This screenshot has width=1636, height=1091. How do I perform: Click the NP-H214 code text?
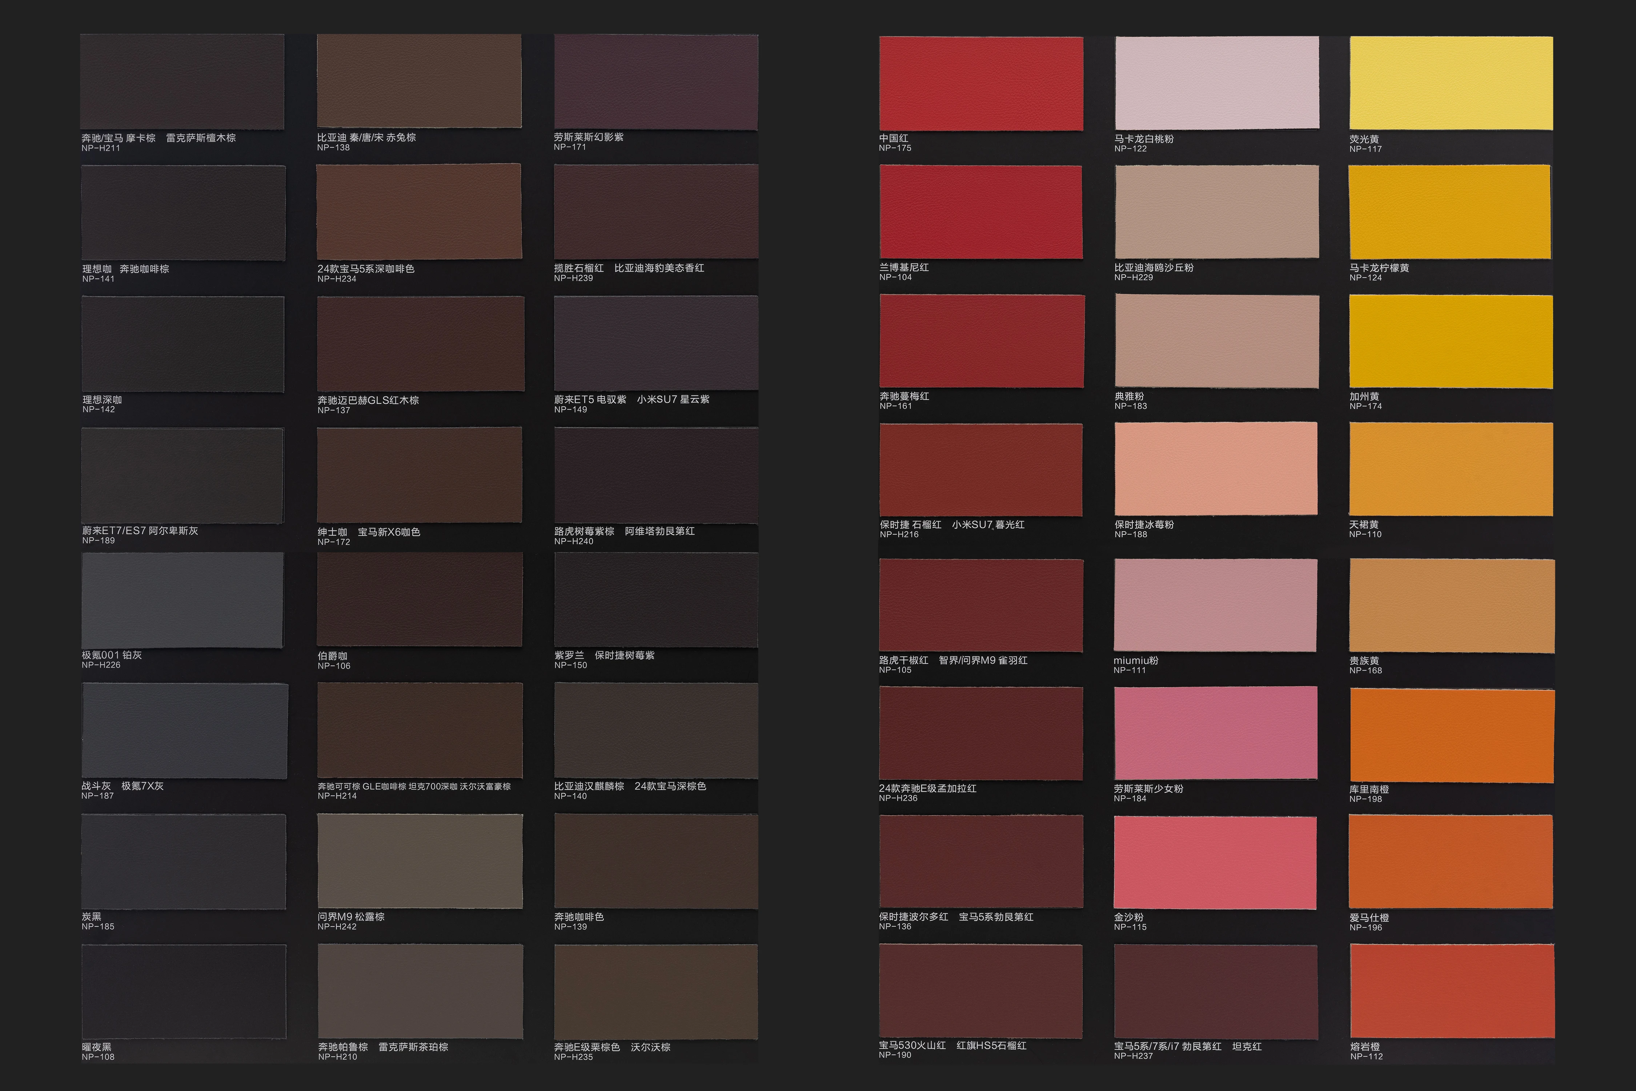[337, 796]
